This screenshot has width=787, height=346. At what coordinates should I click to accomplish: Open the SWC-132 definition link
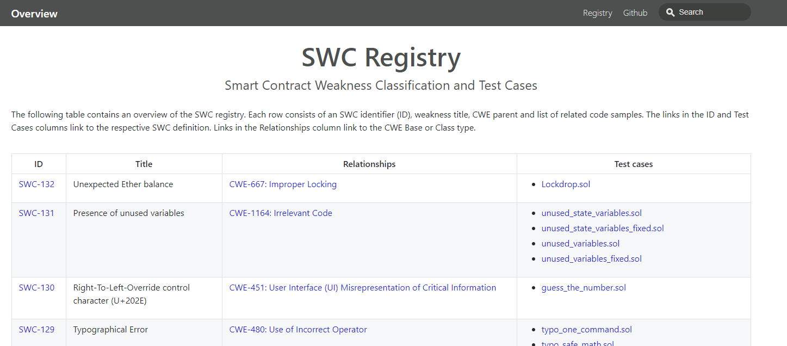(36, 184)
